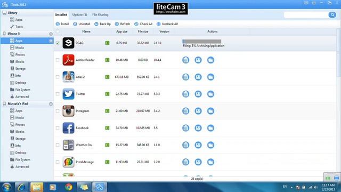The height and width of the screenshot is (192, 341).
Task: Back up Atlas 2 via disk icon
Action: point(198,77)
